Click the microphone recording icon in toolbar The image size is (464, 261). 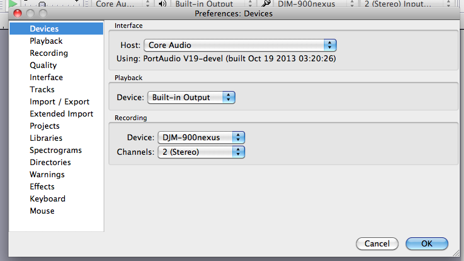(x=266, y=4)
